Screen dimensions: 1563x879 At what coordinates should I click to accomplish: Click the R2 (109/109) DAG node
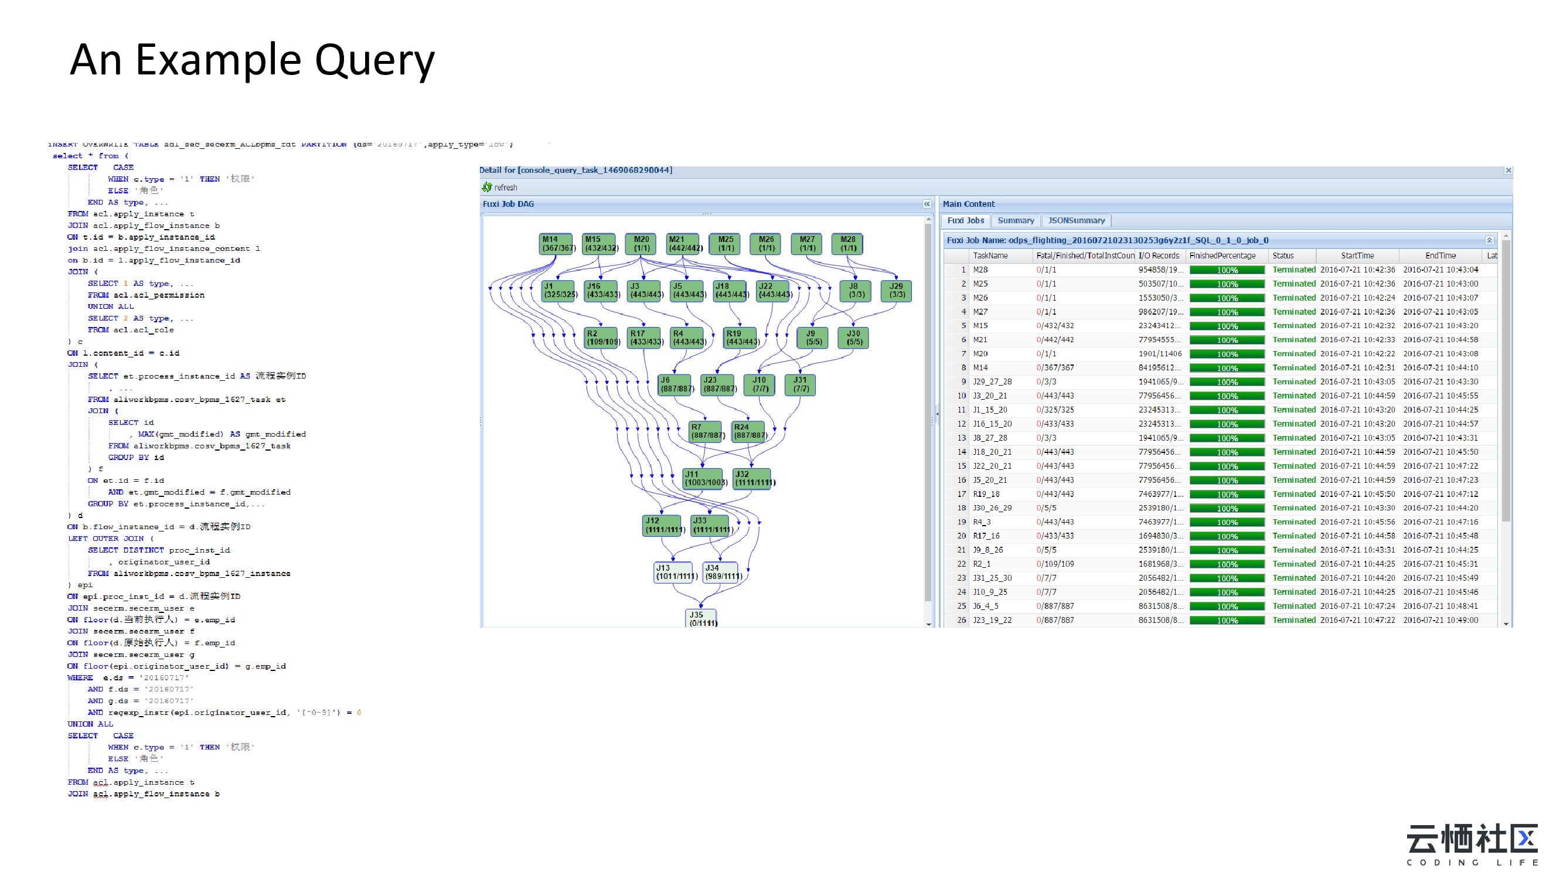tap(601, 338)
